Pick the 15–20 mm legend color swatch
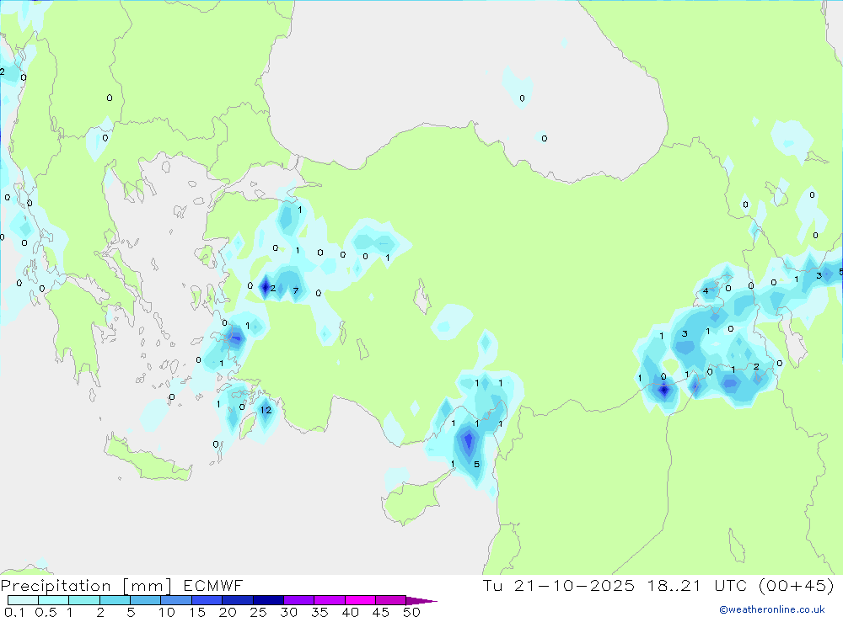 point(207,600)
